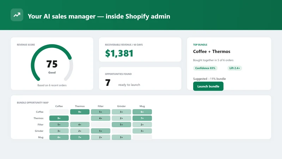Click 'Bought together in 5 of 6 orders'

(x=213, y=60)
